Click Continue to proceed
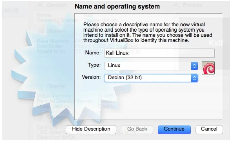 tap(174, 129)
